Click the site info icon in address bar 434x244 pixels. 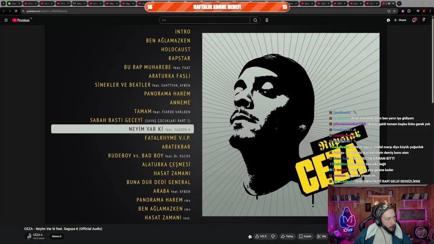[23, 11]
